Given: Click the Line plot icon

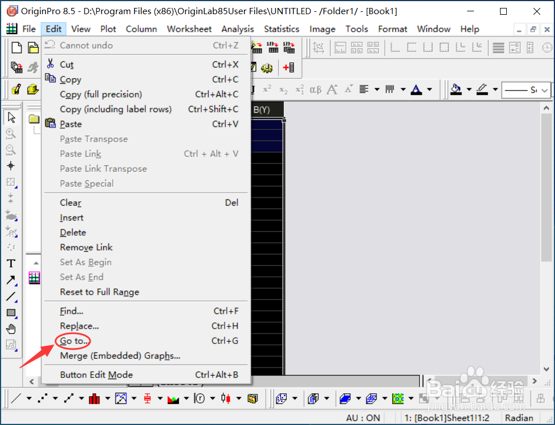Looking at the screenshot, I should click(16, 398).
